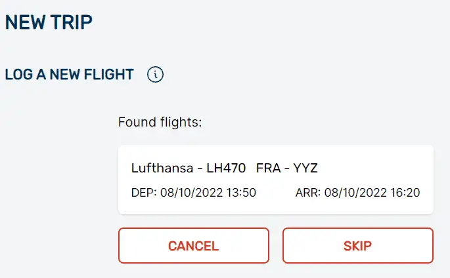This screenshot has height=278, width=450.
Task: Click the 'Found flights:' label
Action: [x=160, y=122]
